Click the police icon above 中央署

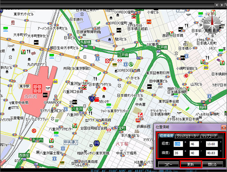click(141, 100)
